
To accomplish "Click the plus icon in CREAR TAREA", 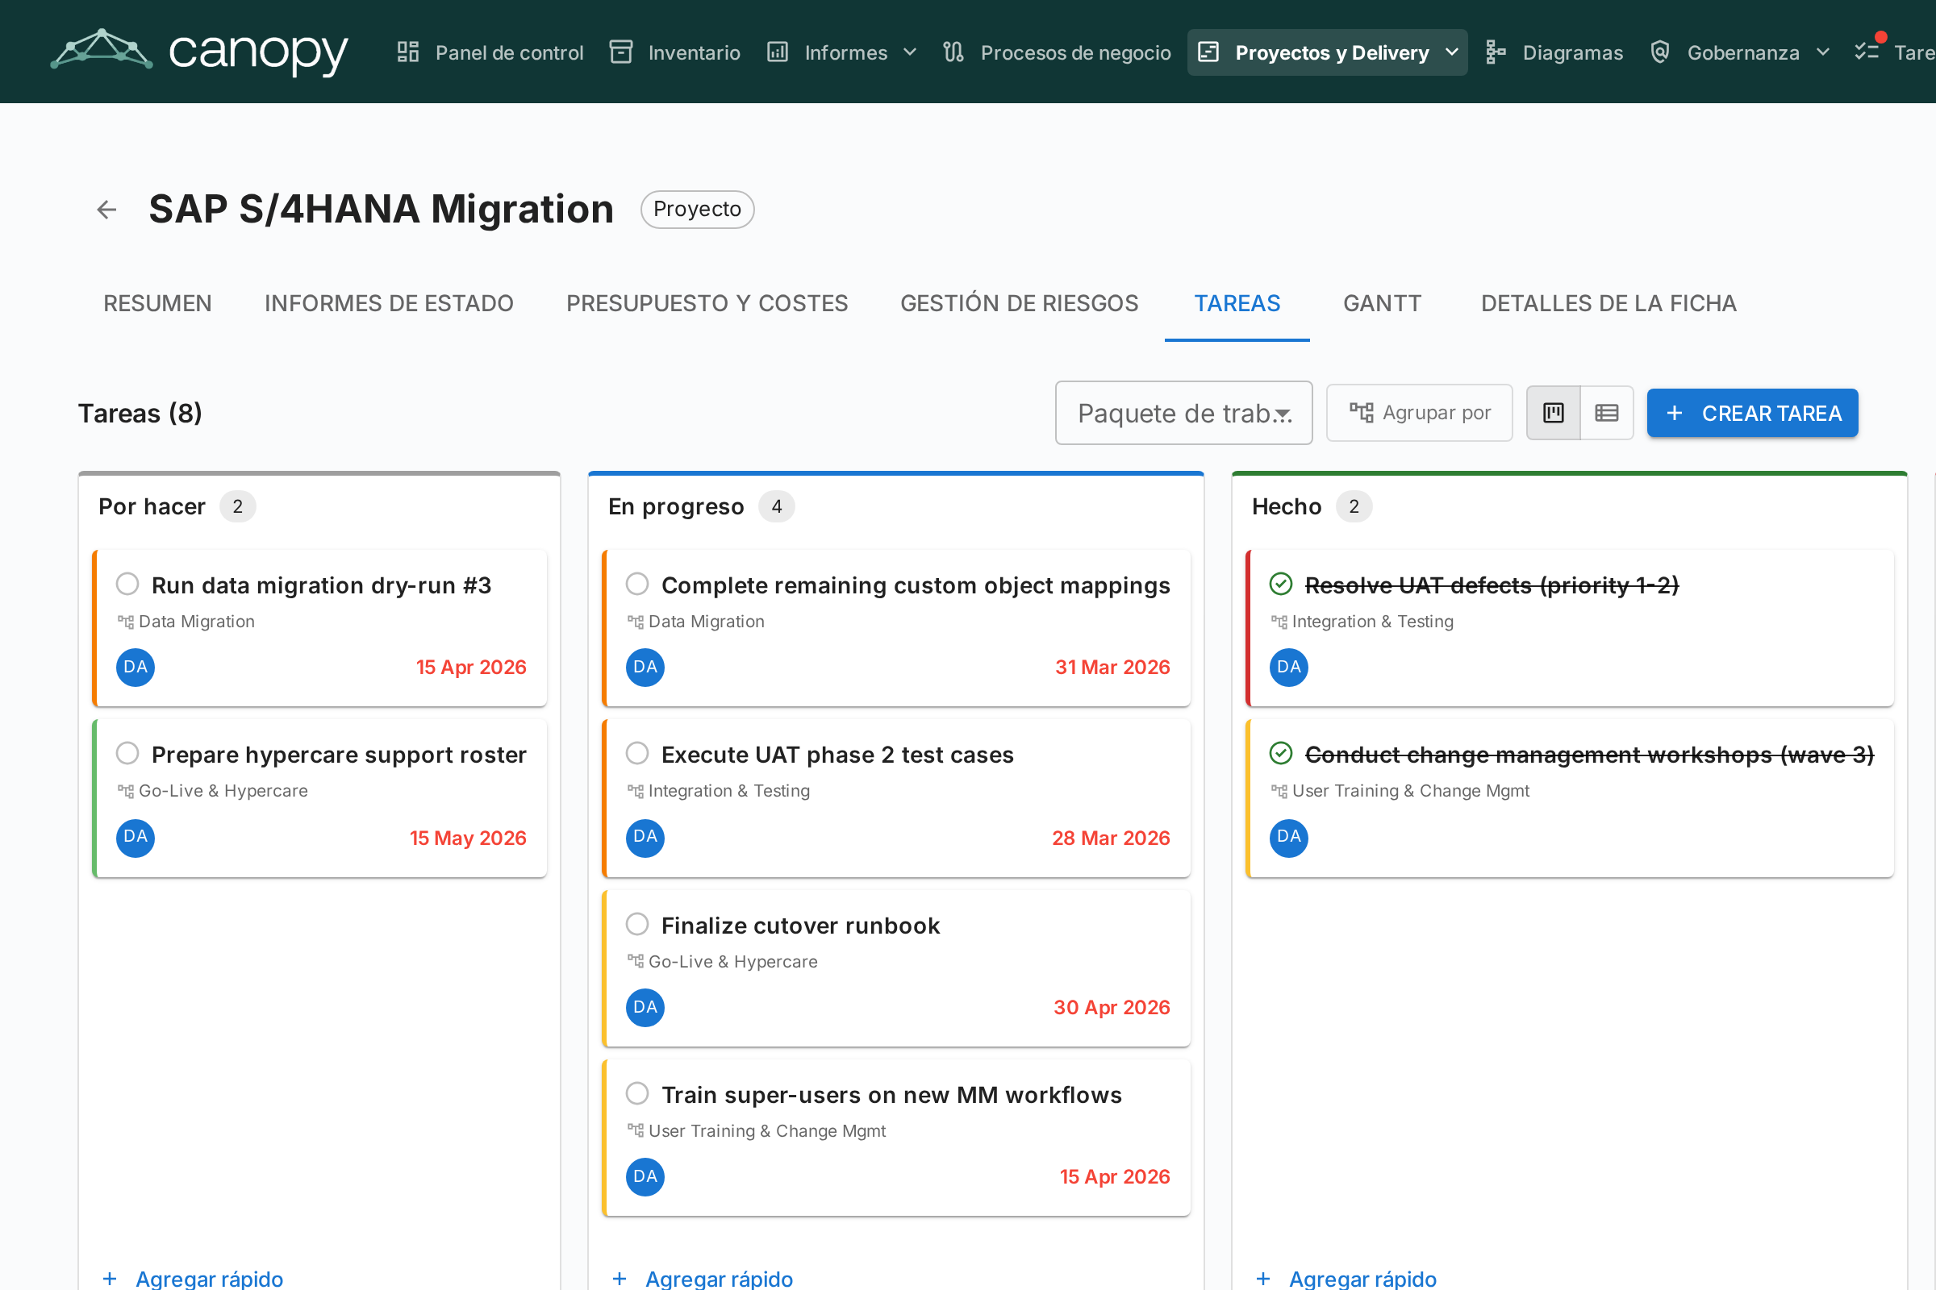I will pyautogui.click(x=1675, y=413).
